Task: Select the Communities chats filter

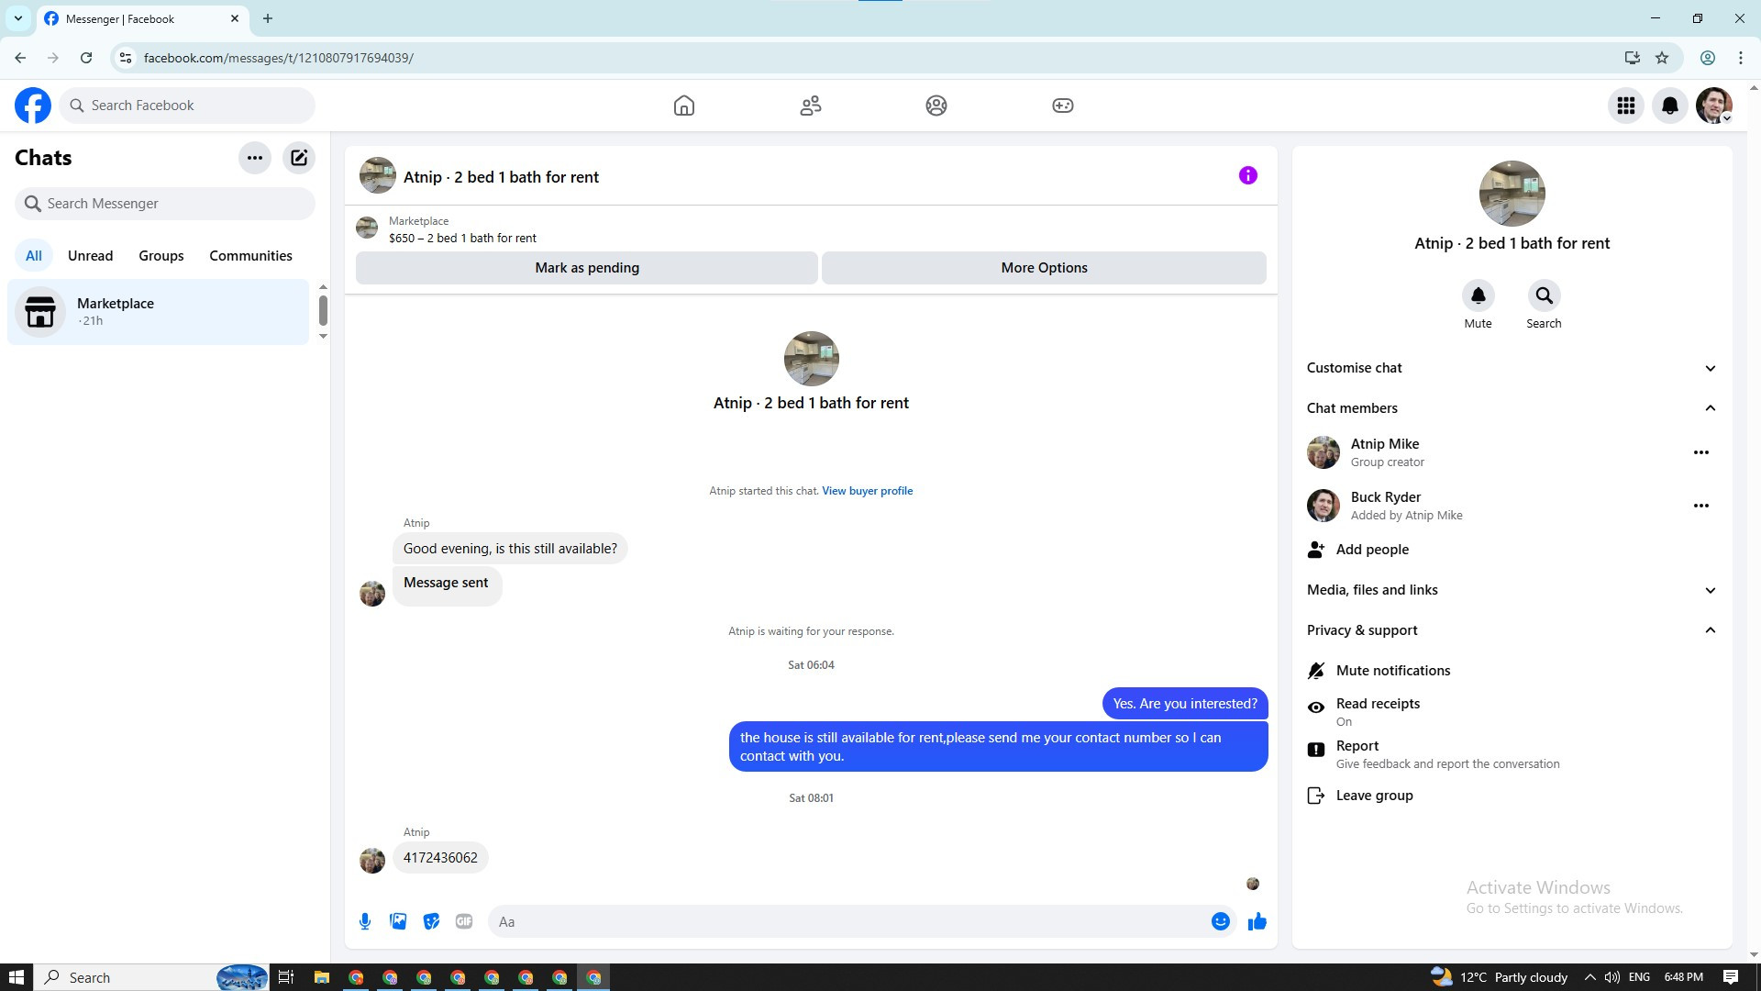Action: tap(251, 256)
